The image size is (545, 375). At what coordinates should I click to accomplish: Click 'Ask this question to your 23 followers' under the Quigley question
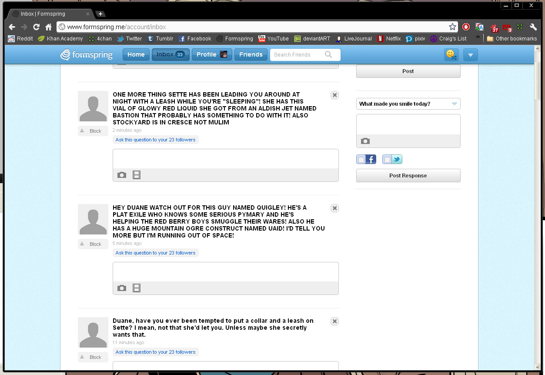point(155,253)
